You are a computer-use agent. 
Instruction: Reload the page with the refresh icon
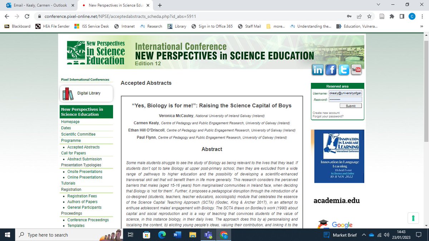pos(27,16)
